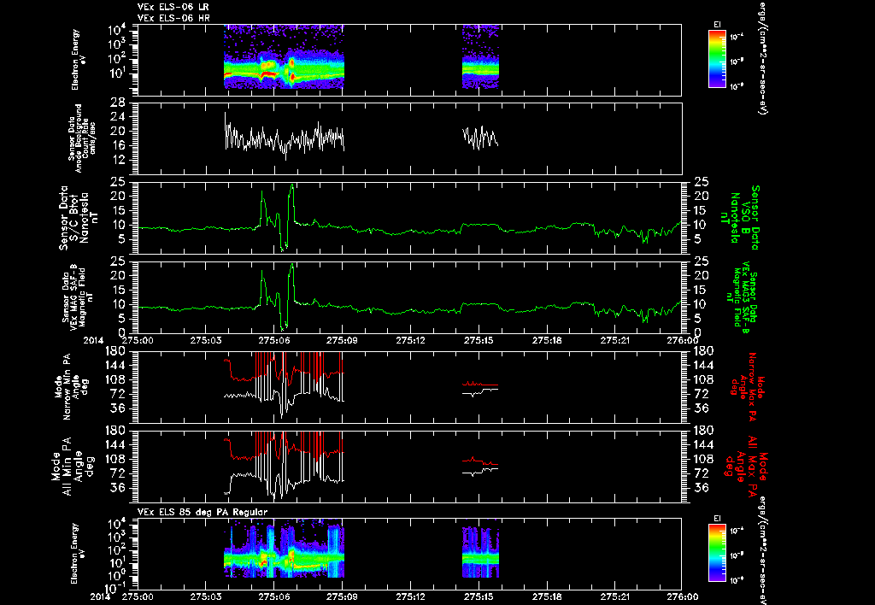Click the 275:21 label on the bottom time axis
Screen dimensions: 875x605
[614, 596]
